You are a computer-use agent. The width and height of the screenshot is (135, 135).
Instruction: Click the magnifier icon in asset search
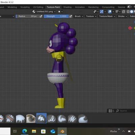tap(117, 111)
